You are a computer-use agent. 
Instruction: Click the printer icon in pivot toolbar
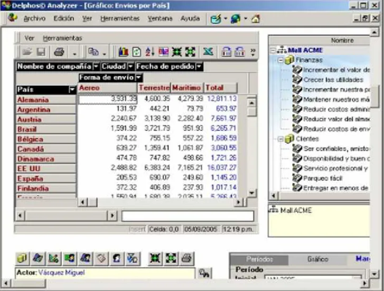click(59, 52)
